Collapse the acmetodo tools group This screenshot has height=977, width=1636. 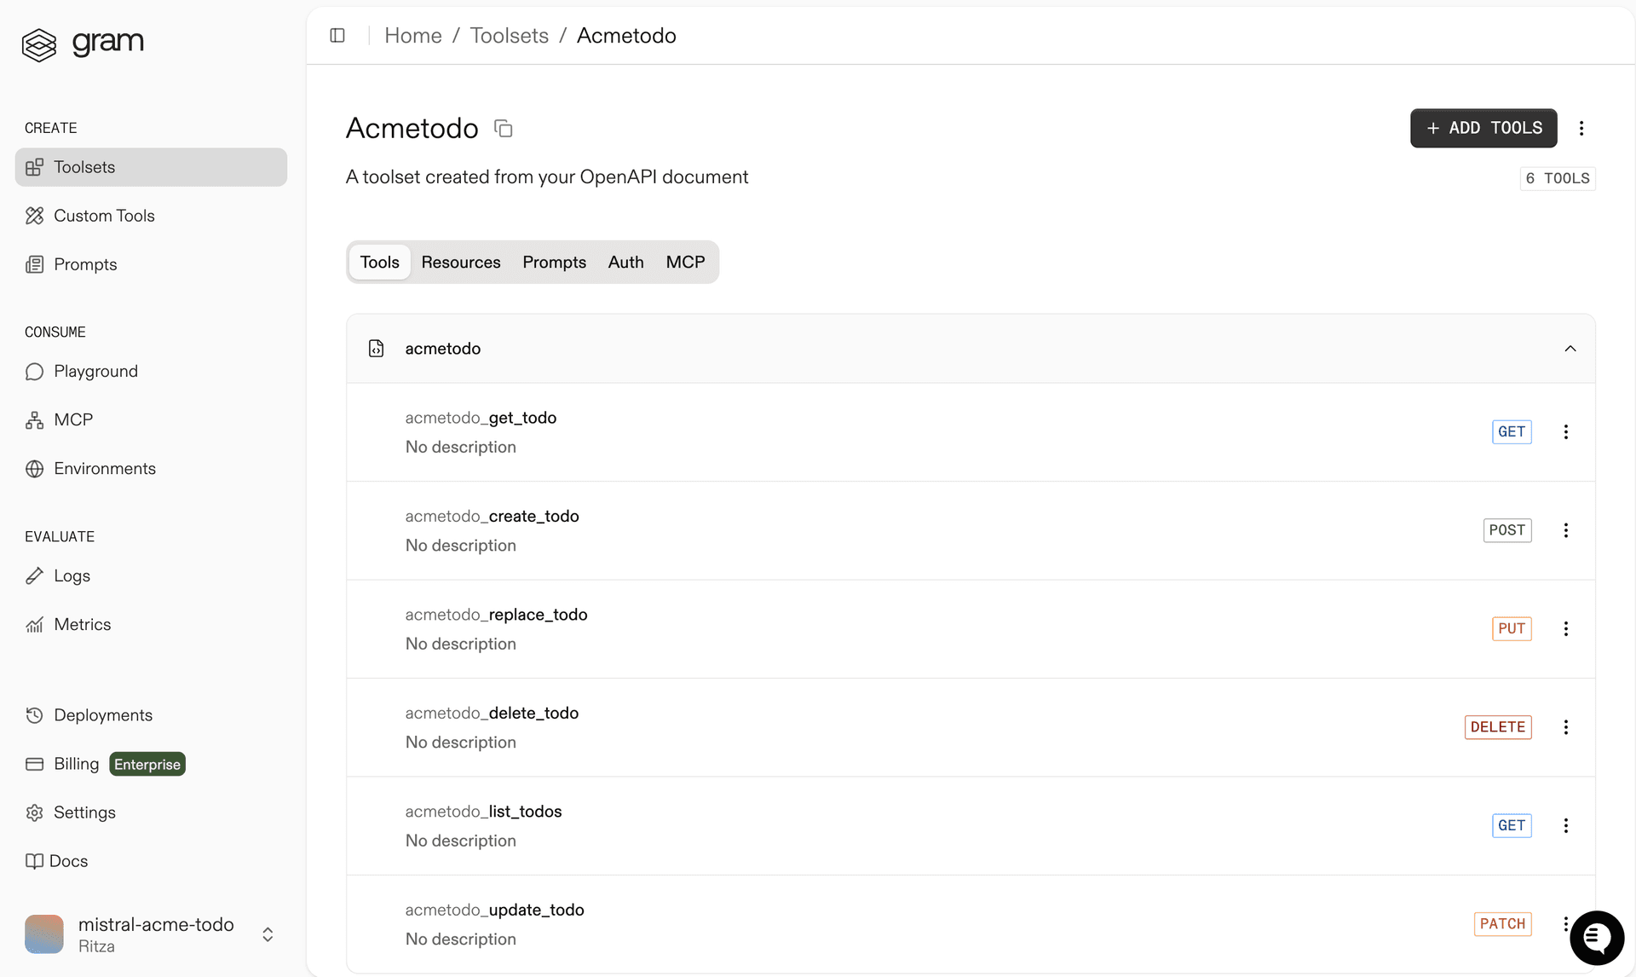1571,349
